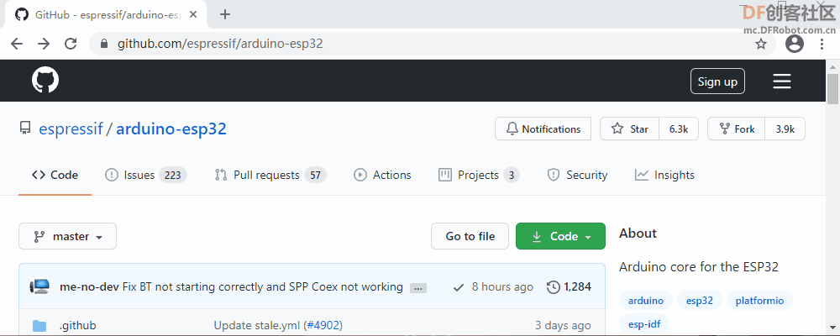The height and width of the screenshot is (336, 840).
Task: Open the 6.3k stargazers count
Action: 679,129
